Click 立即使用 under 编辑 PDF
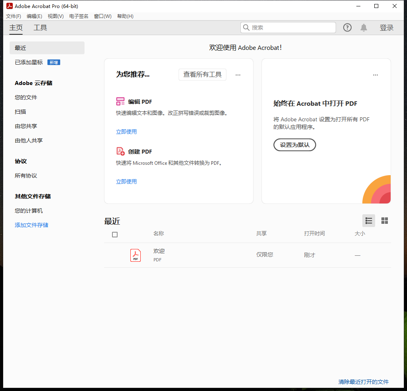The width and height of the screenshot is (407, 391). (x=126, y=132)
